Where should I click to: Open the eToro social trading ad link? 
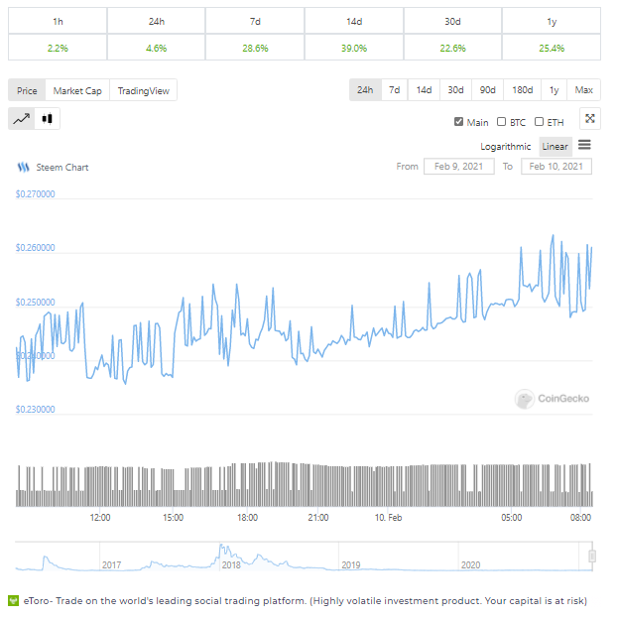click(x=306, y=601)
